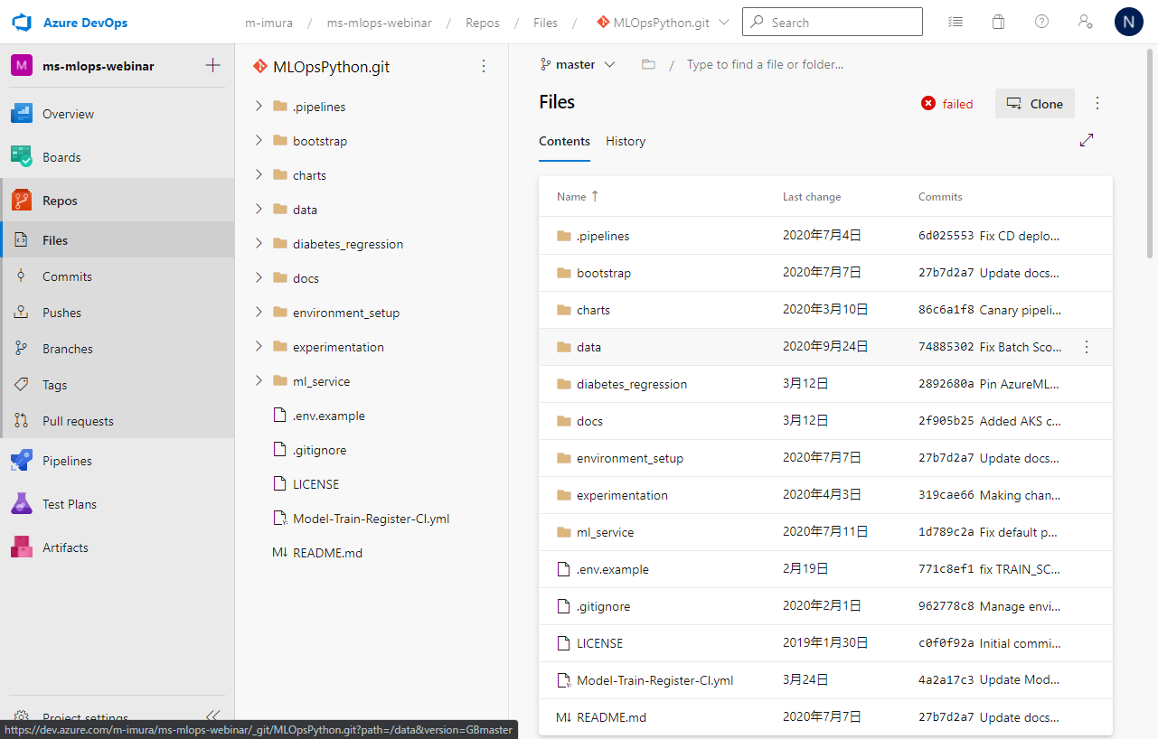Switch to the Contents tab
This screenshot has width=1158, height=739.
[x=564, y=141]
